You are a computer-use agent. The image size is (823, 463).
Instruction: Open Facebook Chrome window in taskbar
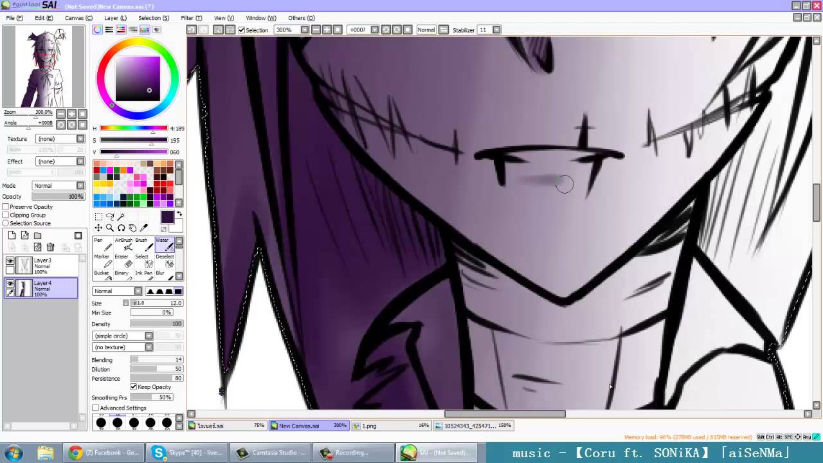105,453
